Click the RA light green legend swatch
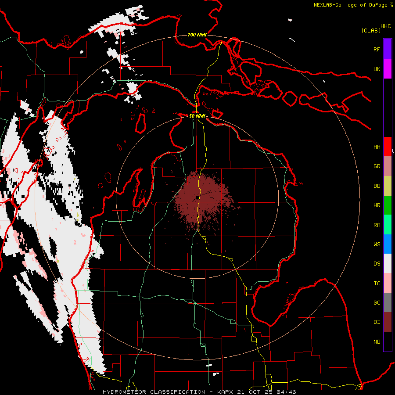Viewport: 395px width, 395px height. click(x=388, y=225)
